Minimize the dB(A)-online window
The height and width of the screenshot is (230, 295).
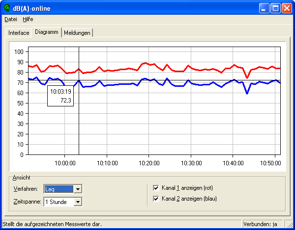pos(264,8)
